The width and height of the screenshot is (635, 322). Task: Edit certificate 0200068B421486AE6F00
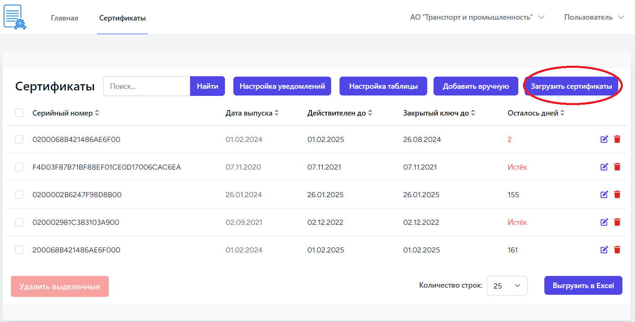[x=604, y=139]
